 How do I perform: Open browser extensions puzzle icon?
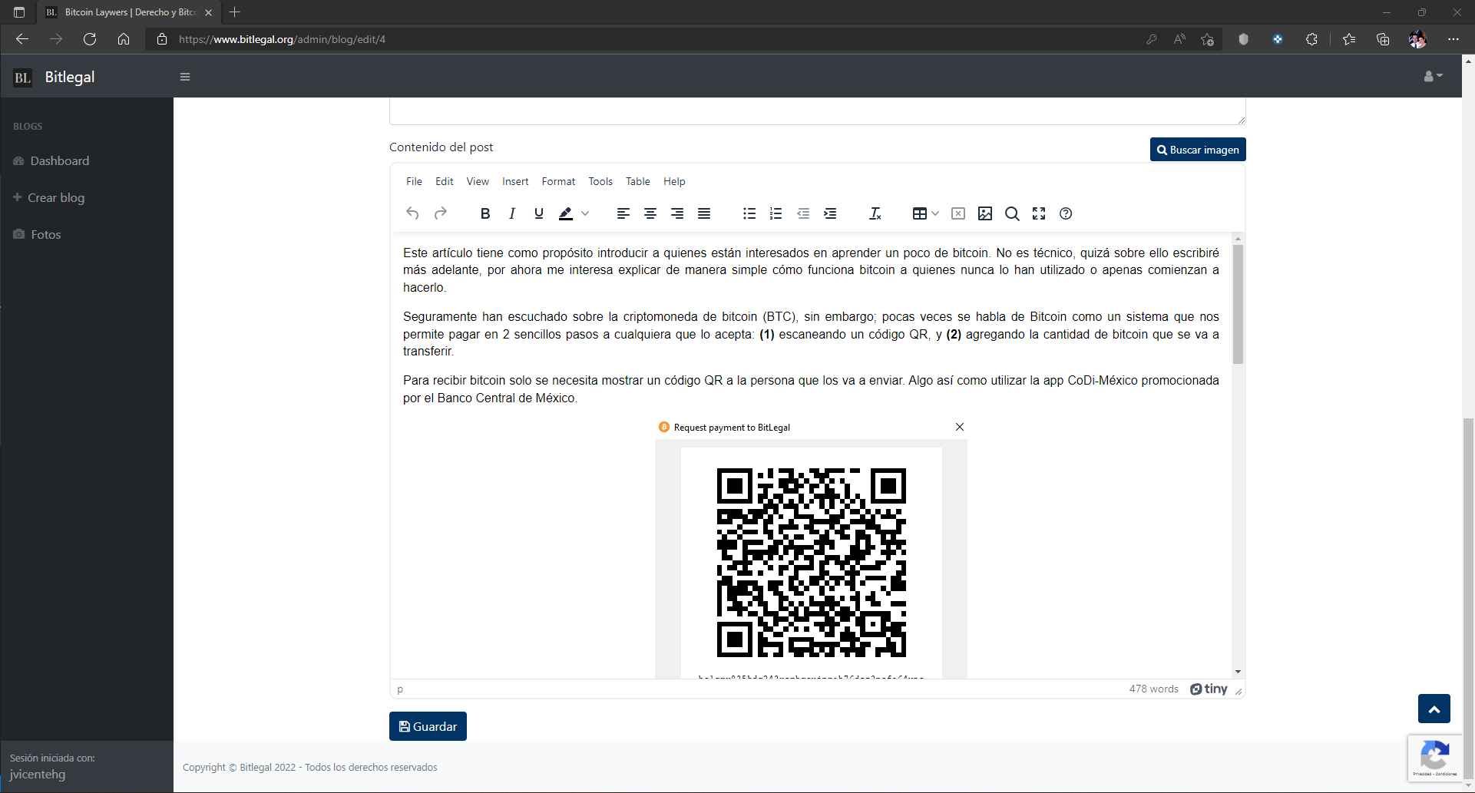click(x=1311, y=39)
